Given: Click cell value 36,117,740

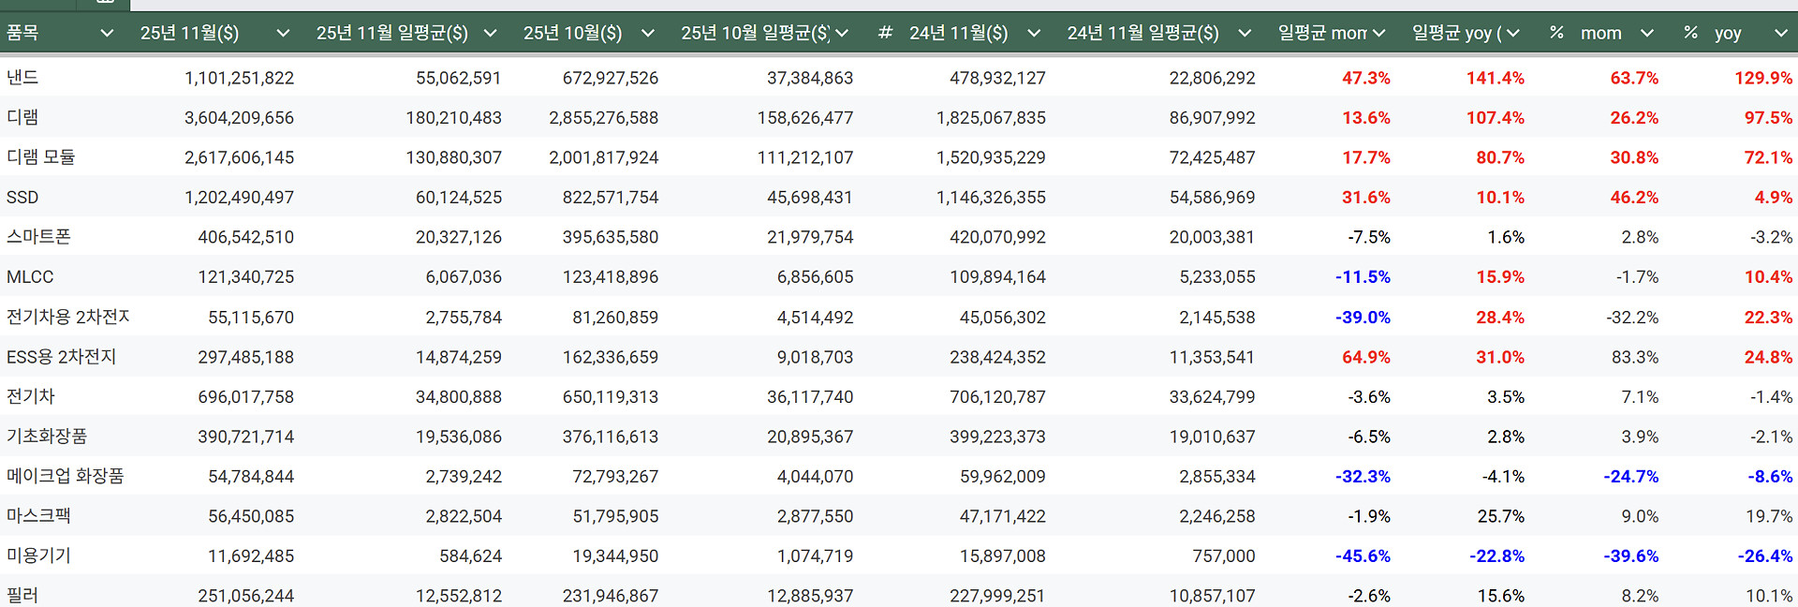Looking at the screenshot, I should coord(810,397).
